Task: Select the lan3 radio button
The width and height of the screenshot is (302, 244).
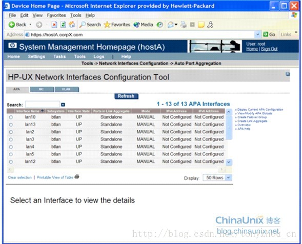Action: (x=11, y=139)
